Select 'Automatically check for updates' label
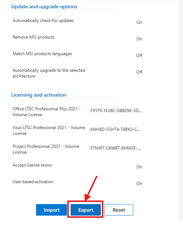Image resolution: width=183 pixels, height=225 pixels. pos(43,21)
